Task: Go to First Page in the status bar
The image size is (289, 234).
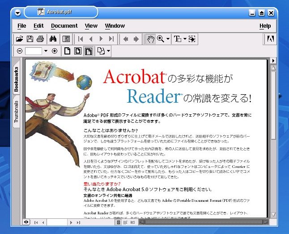Action: (36, 222)
